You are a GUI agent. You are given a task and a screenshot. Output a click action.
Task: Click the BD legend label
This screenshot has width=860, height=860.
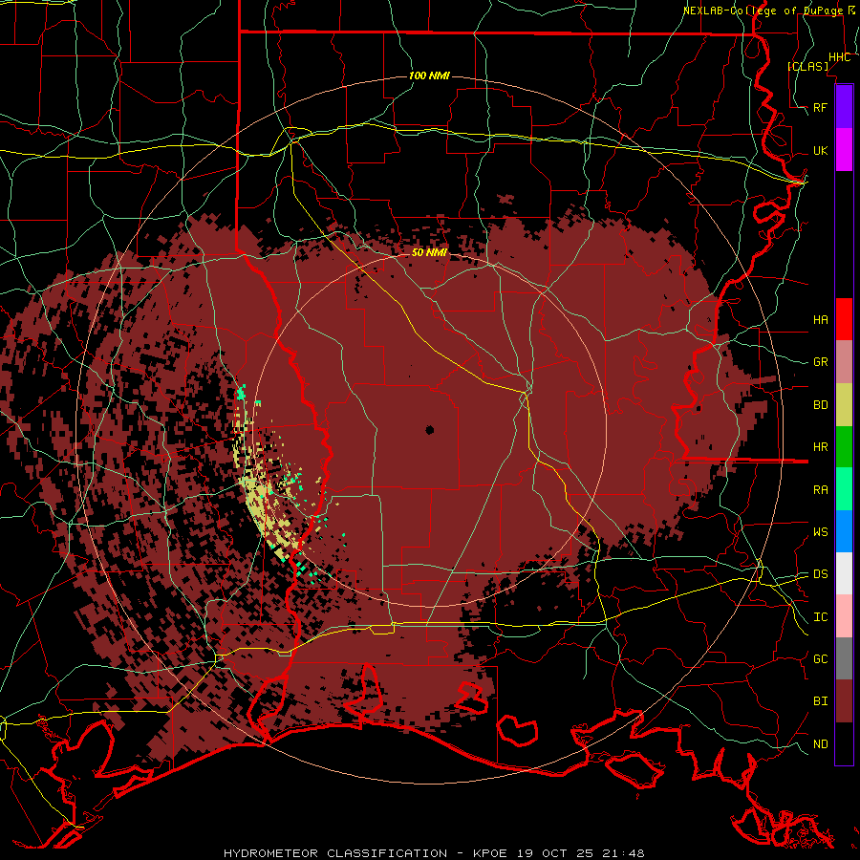pyautogui.click(x=820, y=405)
